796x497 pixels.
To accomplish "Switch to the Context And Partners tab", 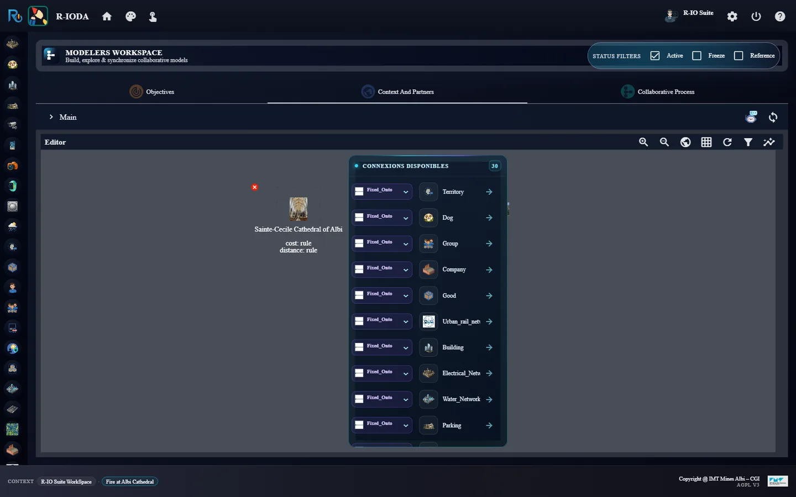I will pyautogui.click(x=397, y=92).
